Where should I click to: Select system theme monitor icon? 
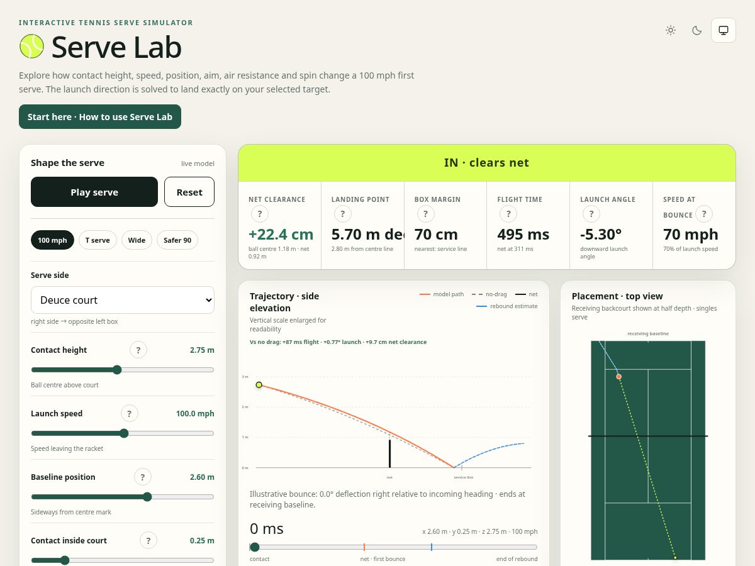[724, 30]
